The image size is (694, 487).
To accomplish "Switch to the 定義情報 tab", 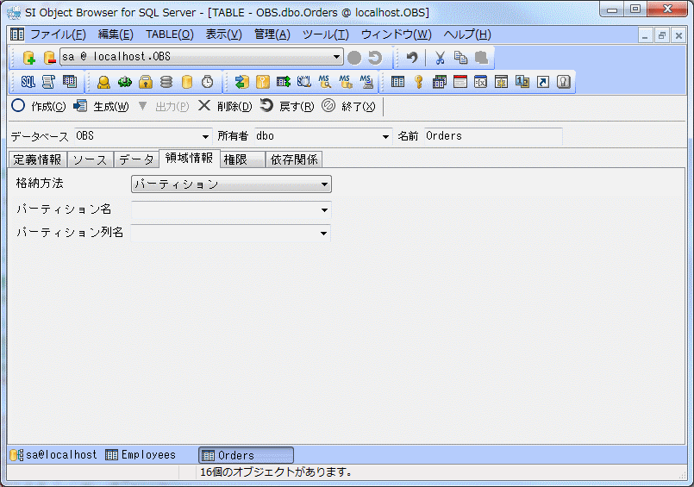I will pyautogui.click(x=37, y=159).
